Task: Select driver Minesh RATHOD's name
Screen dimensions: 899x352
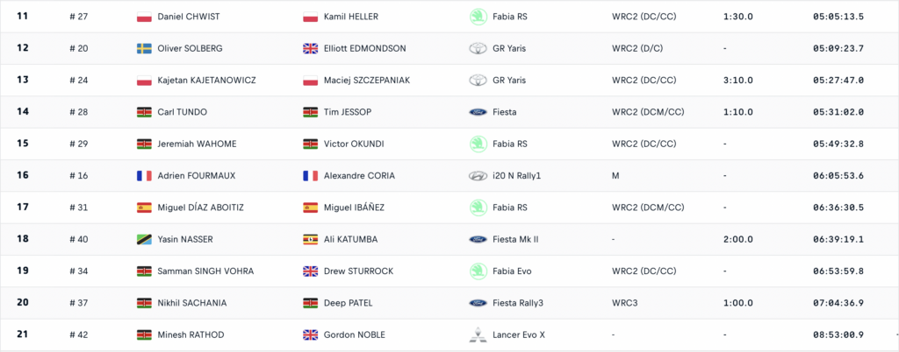Action: [192, 334]
